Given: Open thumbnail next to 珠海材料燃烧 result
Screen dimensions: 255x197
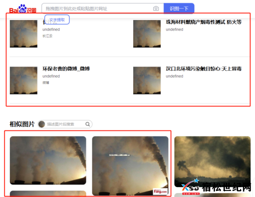Looking at the screenshot, I should [x=147, y=34].
